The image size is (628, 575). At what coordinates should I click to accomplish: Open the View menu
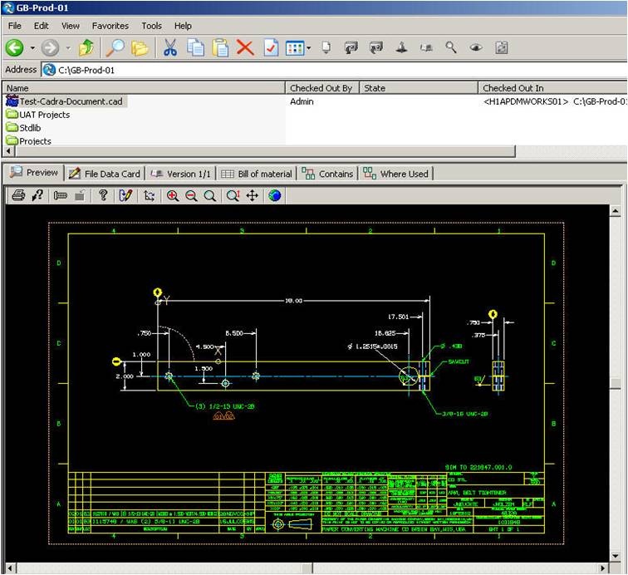[x=71, y=26]
